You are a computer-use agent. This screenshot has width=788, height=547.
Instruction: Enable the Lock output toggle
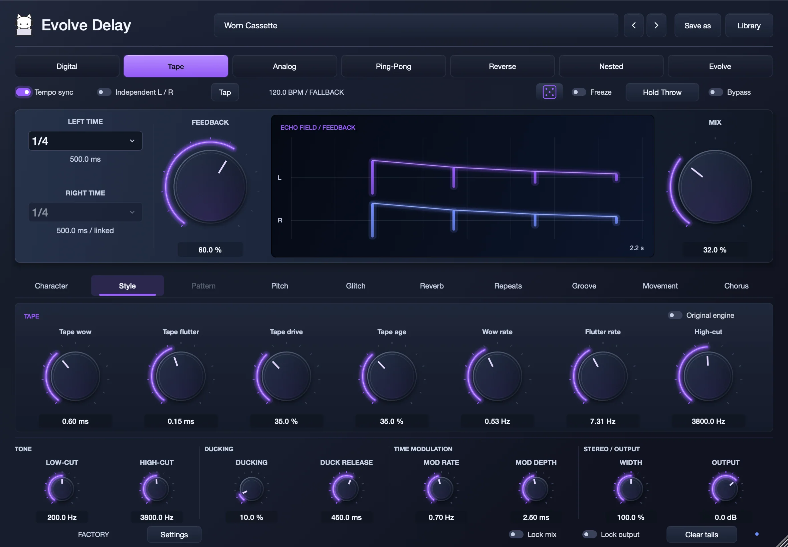click(x=589, y=534)
